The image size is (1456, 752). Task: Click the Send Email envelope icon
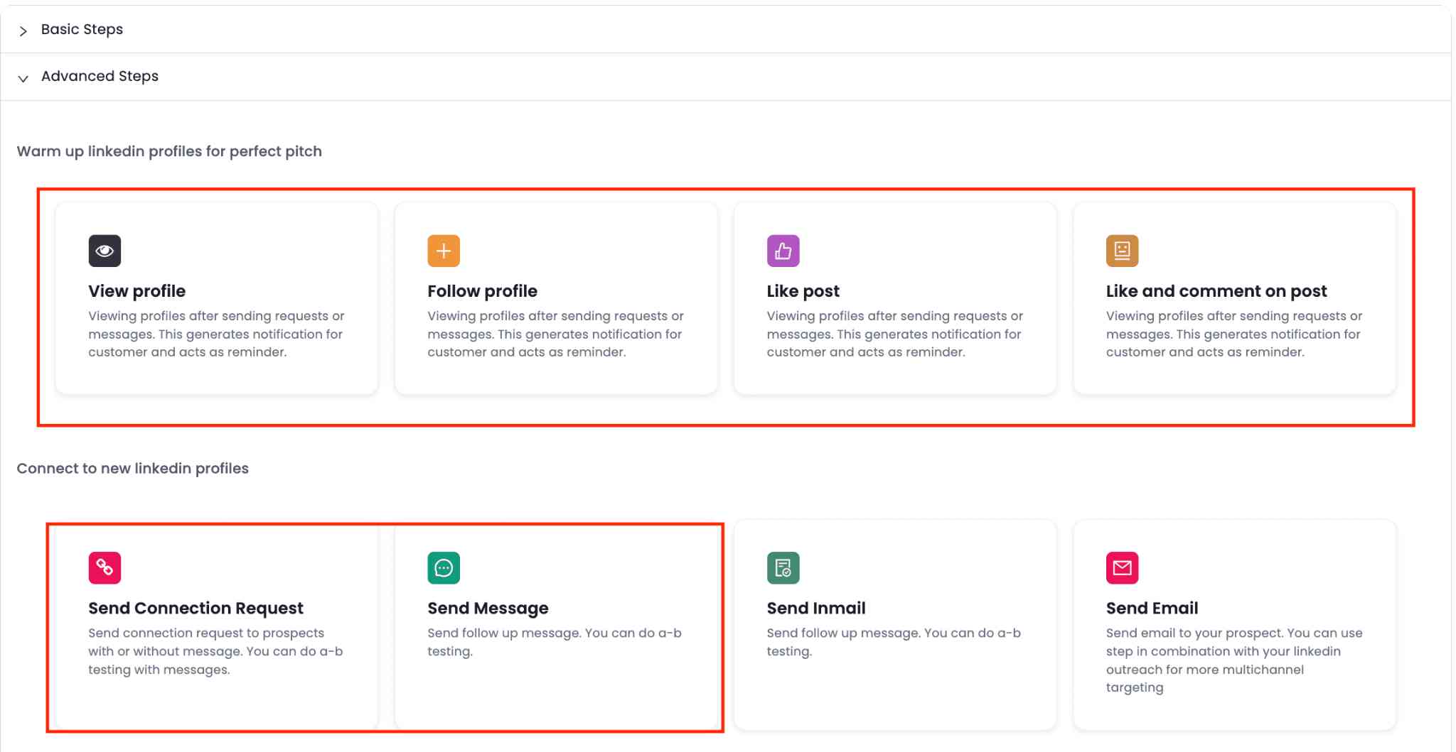[1121, 567]
